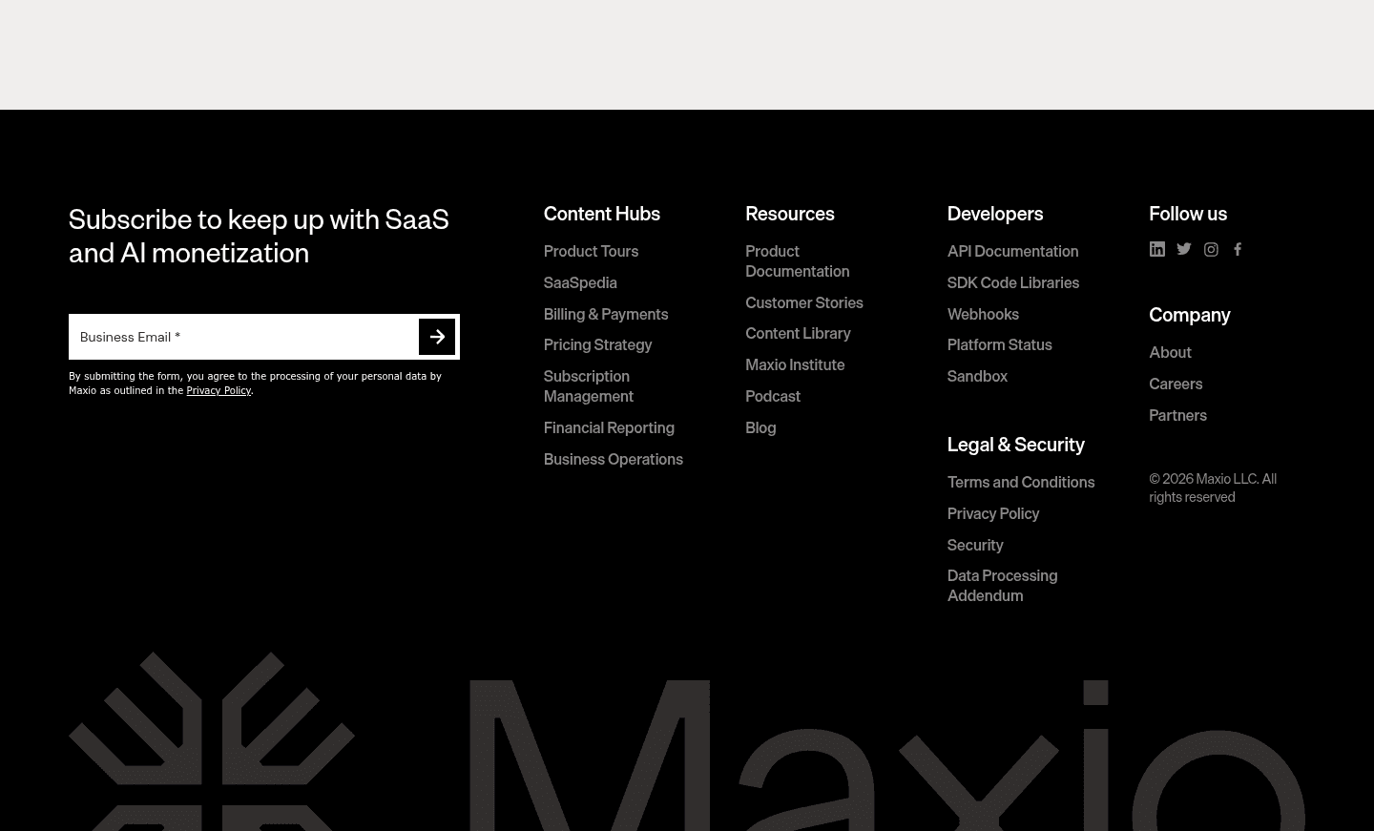Visit the Careers page
Image resolution: width=1374 pixels, height=831 pixels.
pyautogui.click(x=1176, y=384)
